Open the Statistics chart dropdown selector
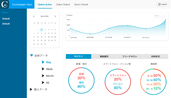This screenshot has width=171, height=98. pyautogui.click(x=160, y=16)
